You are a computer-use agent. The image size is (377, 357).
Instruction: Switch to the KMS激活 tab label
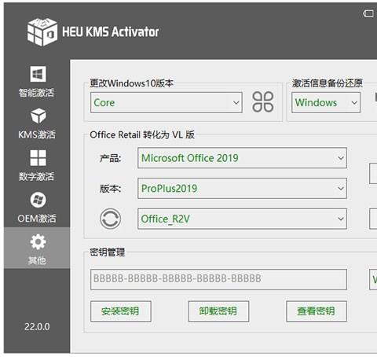37,134
